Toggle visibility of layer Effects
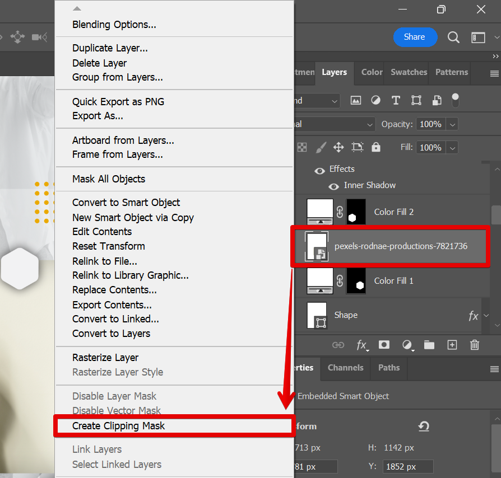This screenshot has height=478, width=501. coord(320,170)
